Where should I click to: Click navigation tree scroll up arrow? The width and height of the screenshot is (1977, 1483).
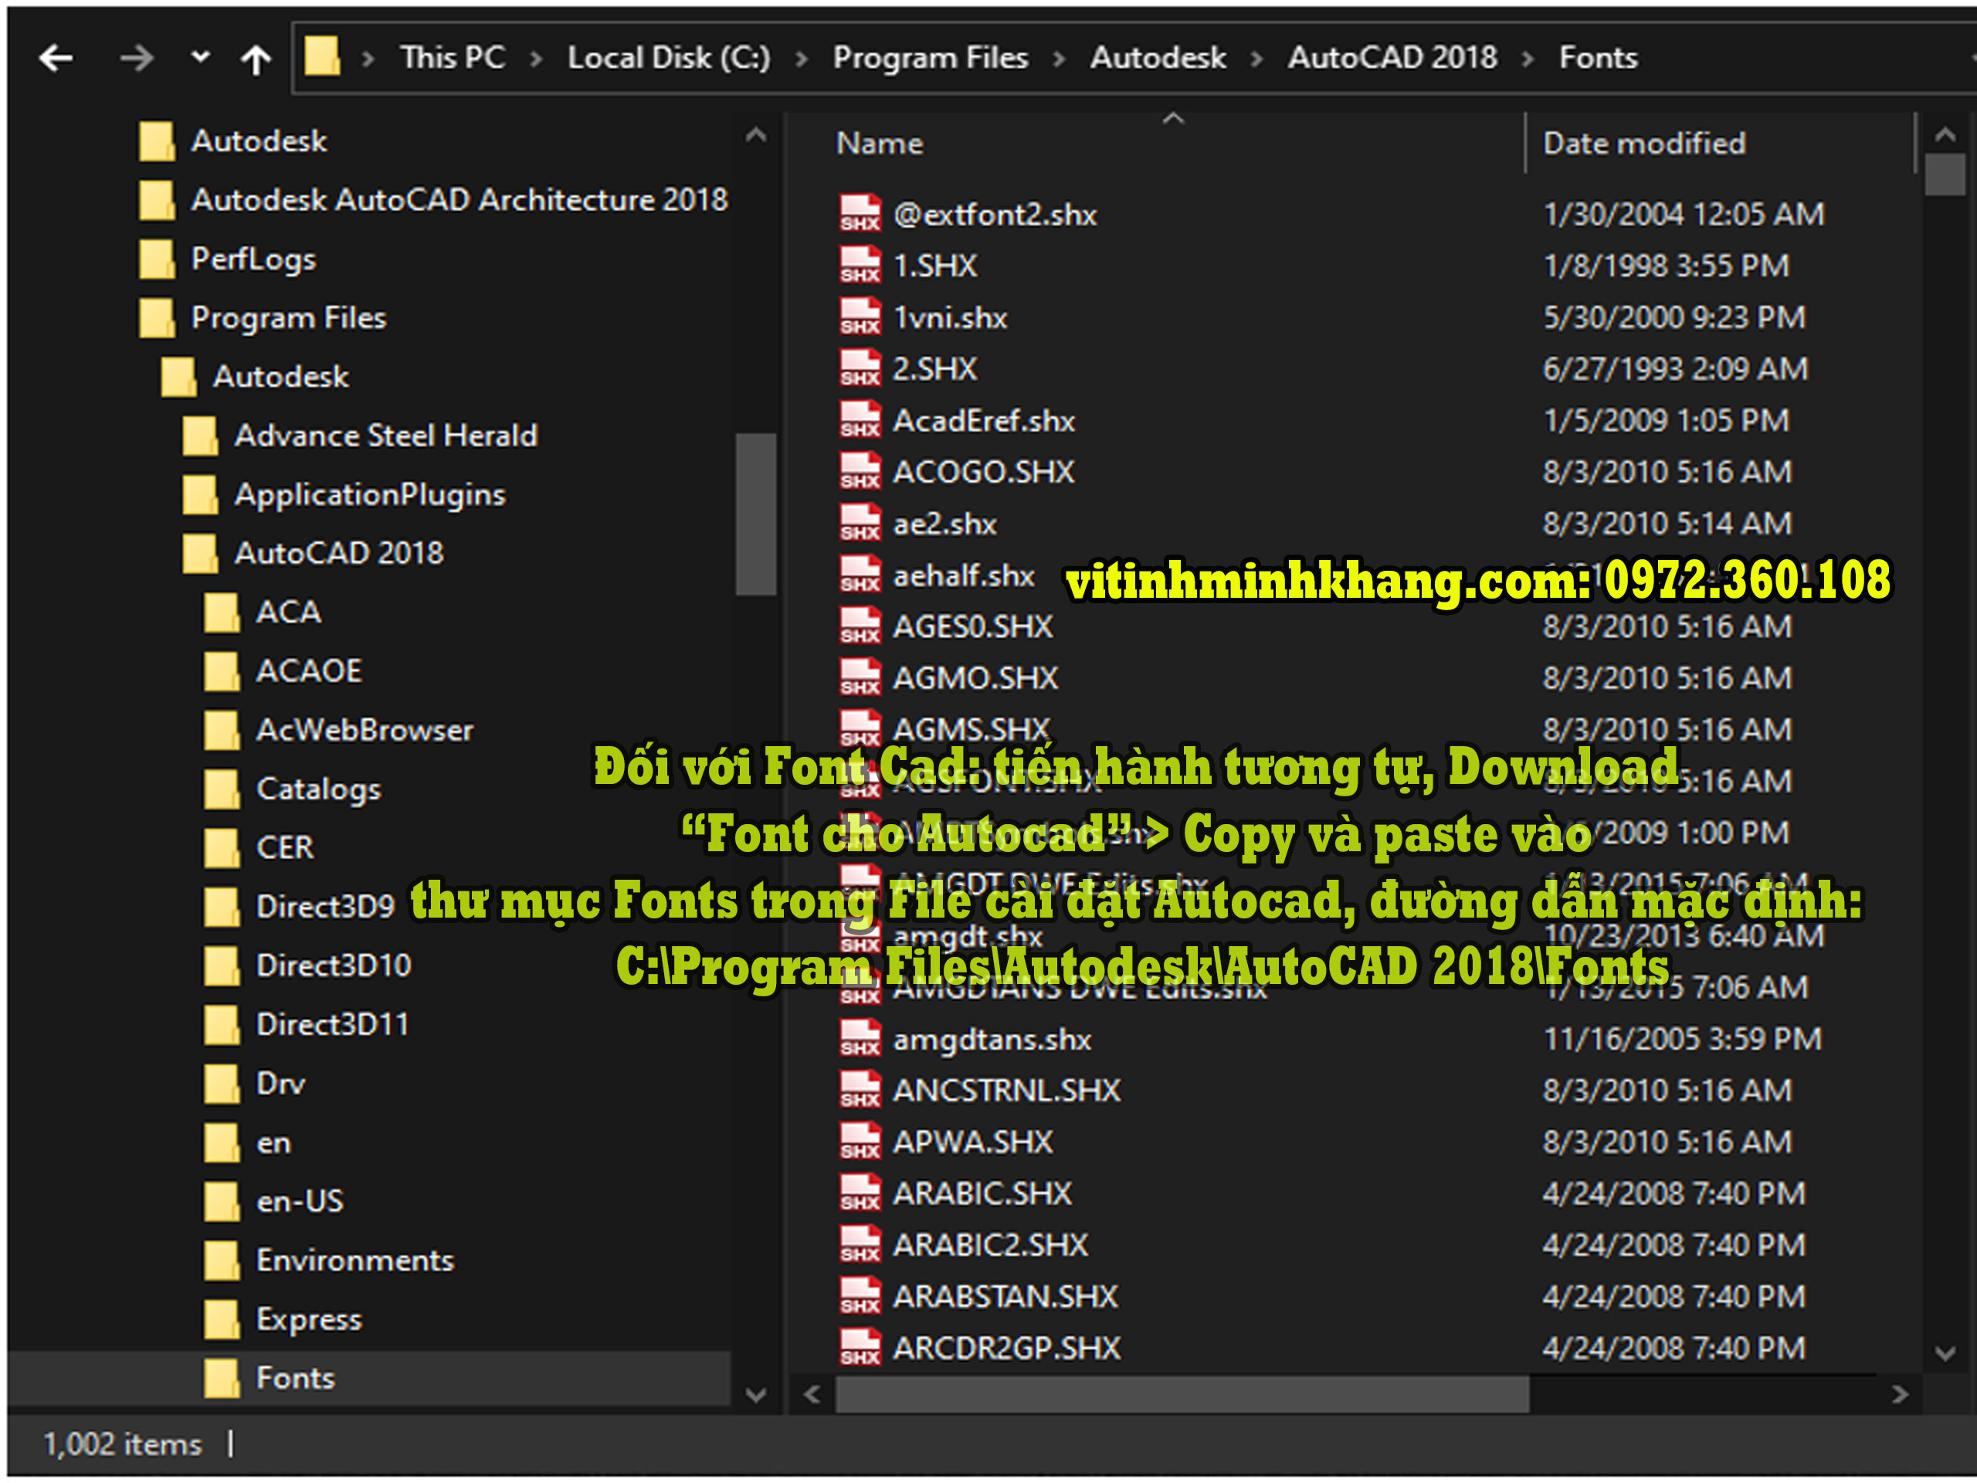(756, 136)
